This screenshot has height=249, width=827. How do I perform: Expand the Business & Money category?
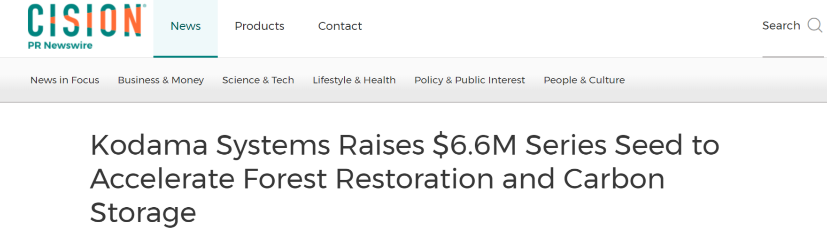pos(161,80)
